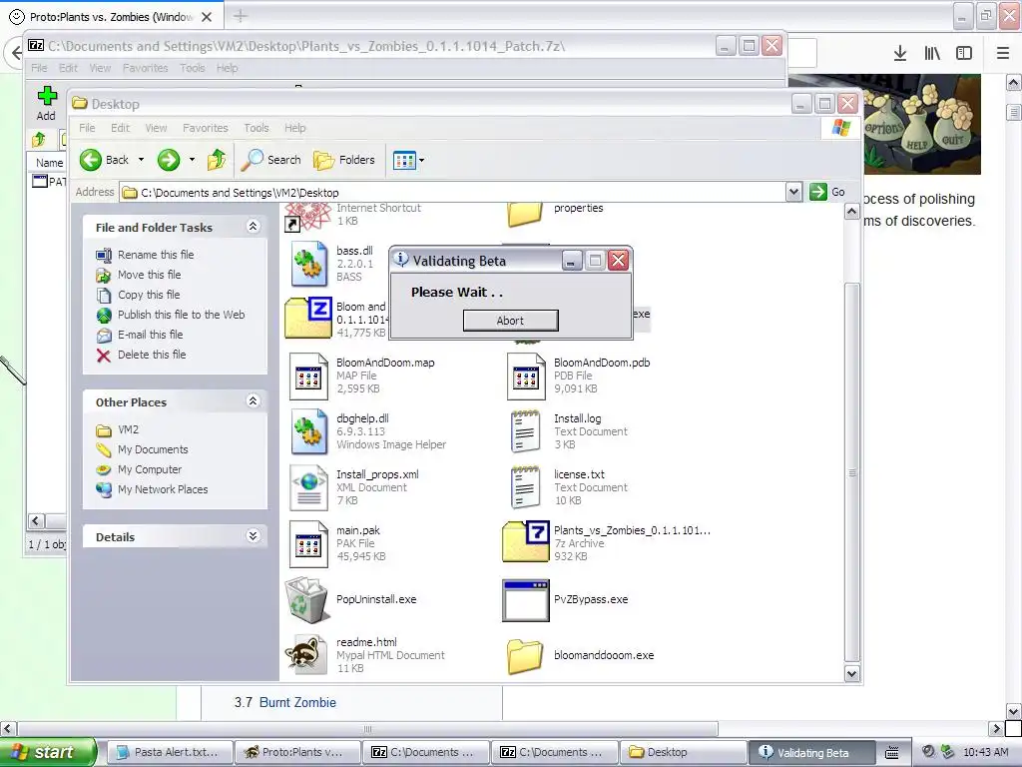Open My Network Places link

pos(163,489)
